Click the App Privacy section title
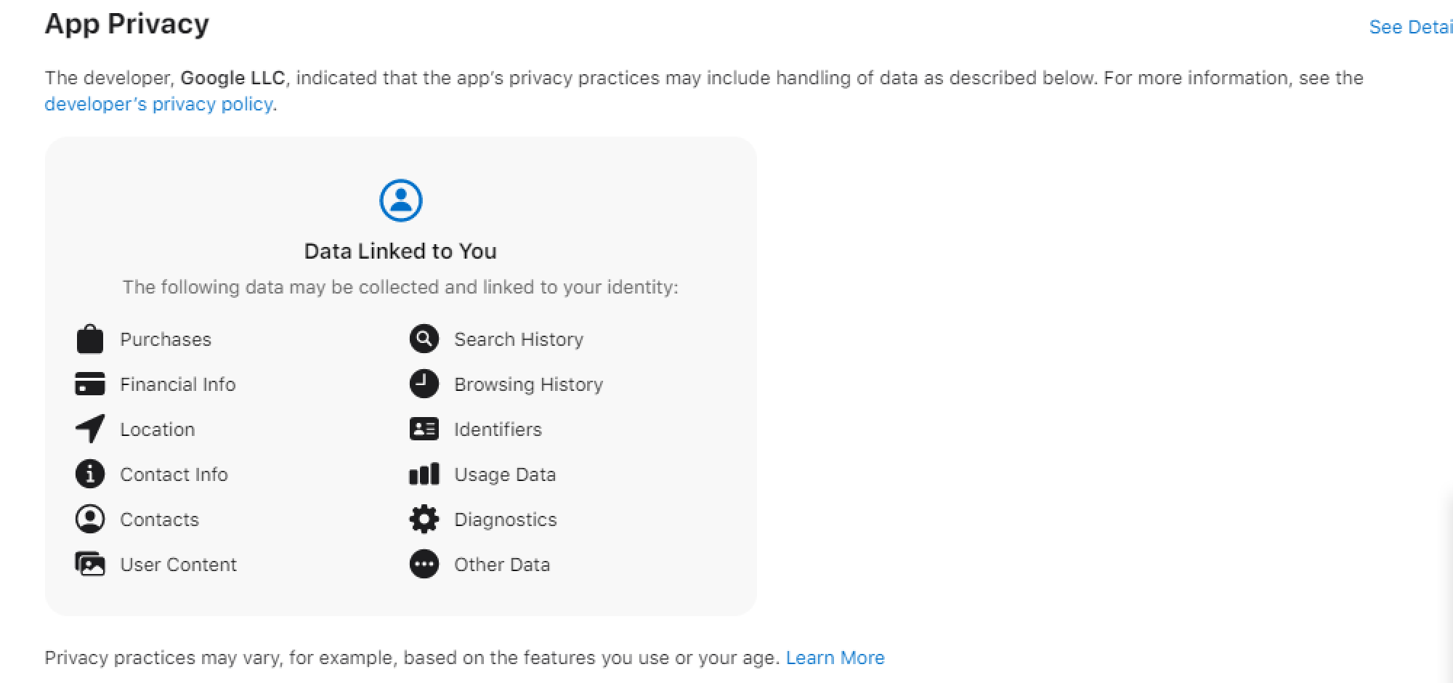 tap(127, 24)
